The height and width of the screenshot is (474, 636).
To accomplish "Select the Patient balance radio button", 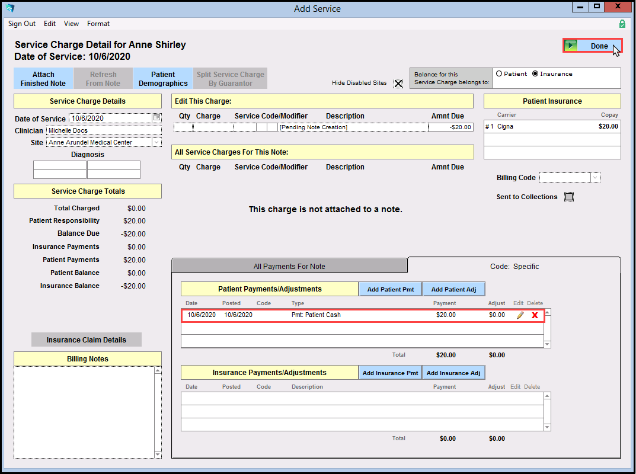I will 499,74.
